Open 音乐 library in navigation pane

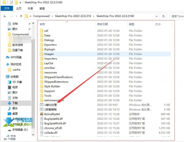point(13,108)
